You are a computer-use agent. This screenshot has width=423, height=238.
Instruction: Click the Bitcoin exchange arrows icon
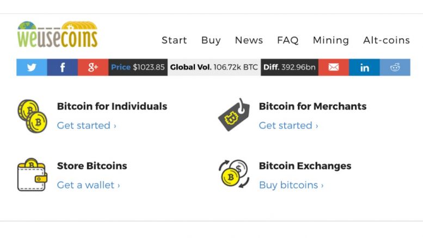coord(234,174)
